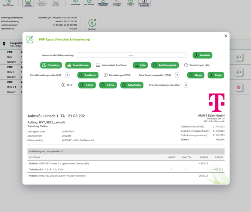The width and height of the screenshot is (251, 212).
Task: Click Extra Bemerkungszeilen (TA) number field
Action: click(186, 85)
